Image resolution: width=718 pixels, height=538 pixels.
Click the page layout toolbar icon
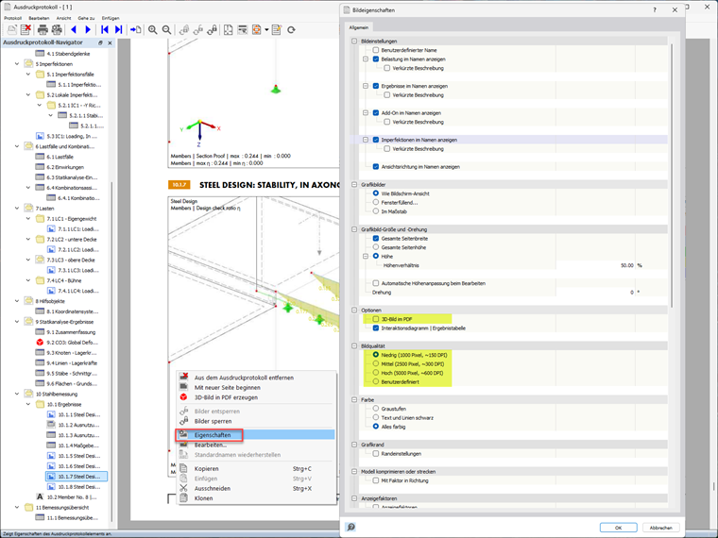(228, 30)
